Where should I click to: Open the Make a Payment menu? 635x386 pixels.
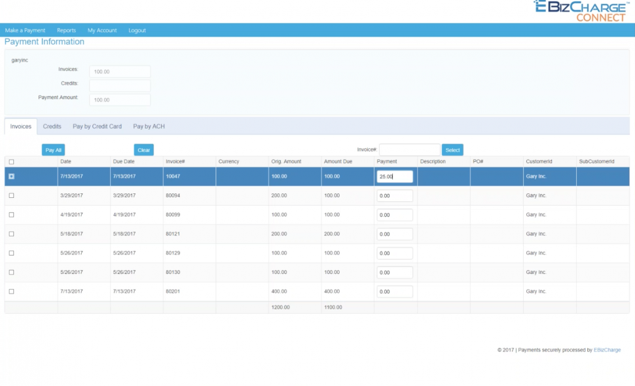point(25,29)
